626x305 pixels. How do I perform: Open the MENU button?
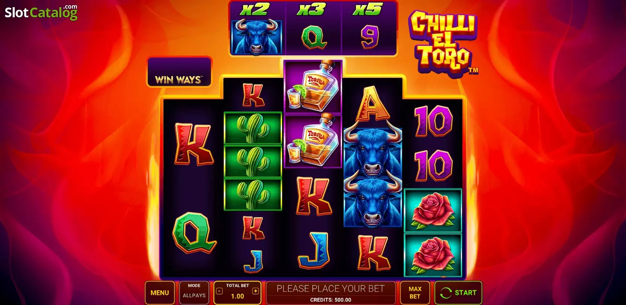[x=160, y=293]
